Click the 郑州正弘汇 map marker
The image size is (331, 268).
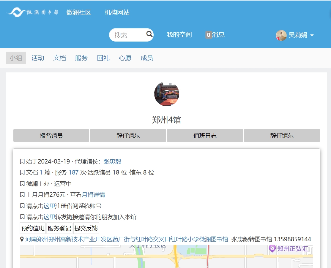tap(272, 248)
